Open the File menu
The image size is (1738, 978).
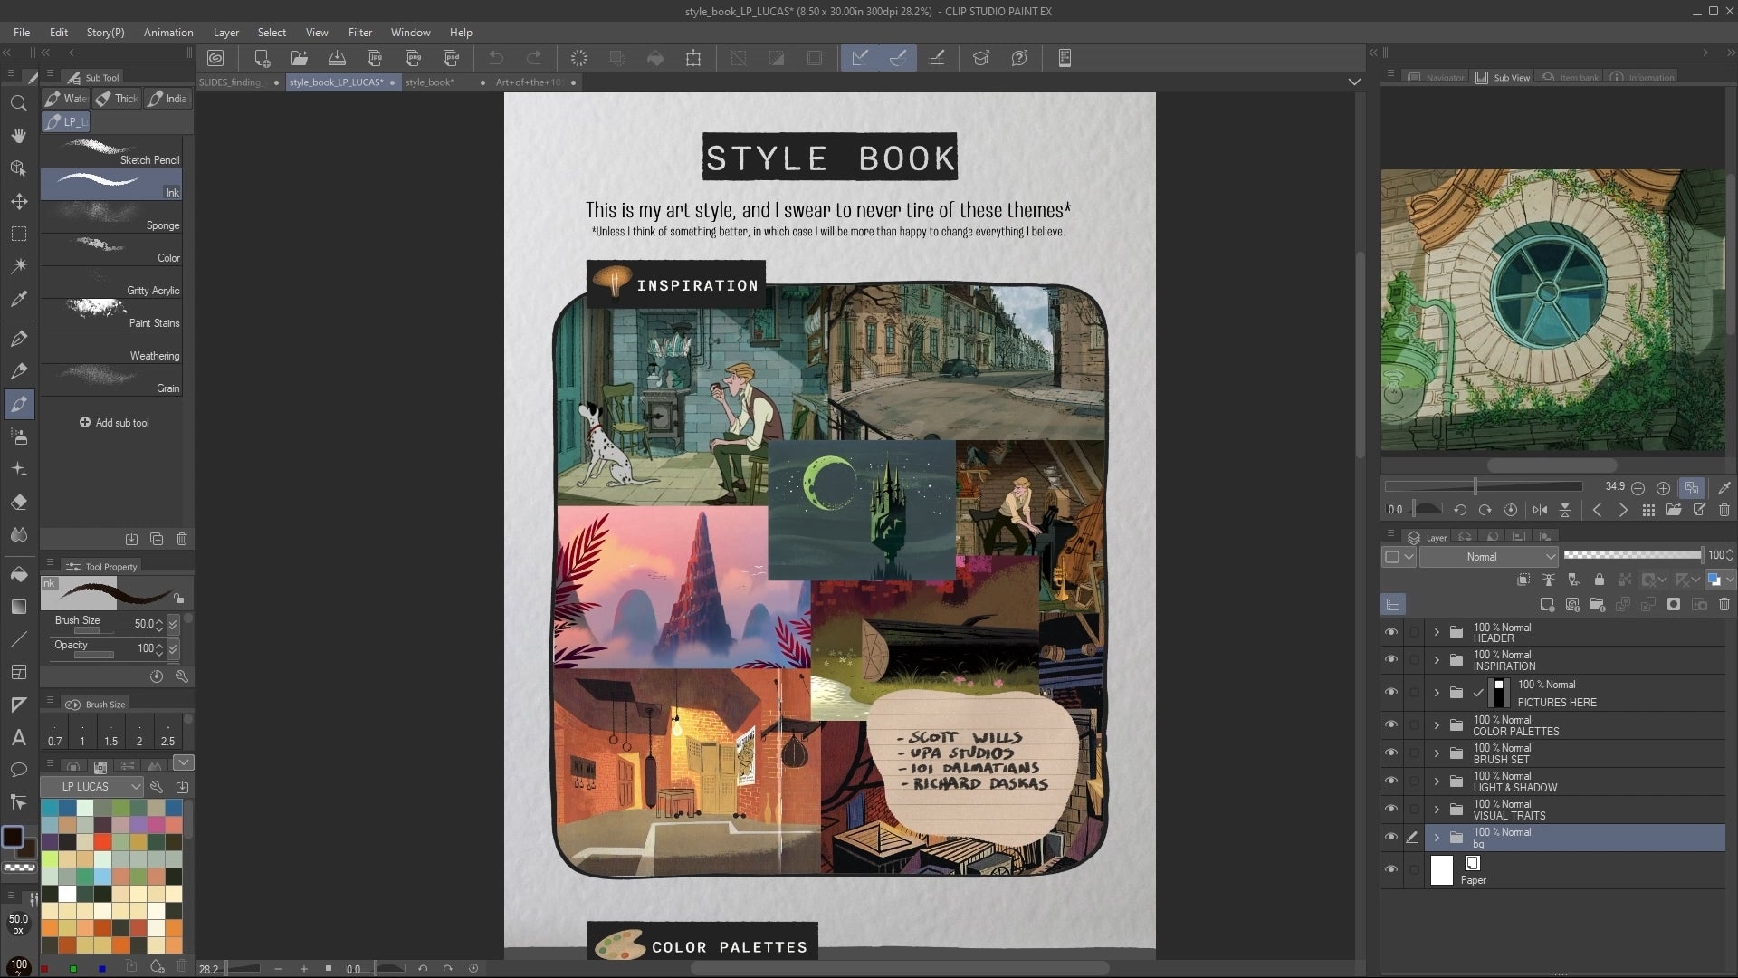click(22, 32)
